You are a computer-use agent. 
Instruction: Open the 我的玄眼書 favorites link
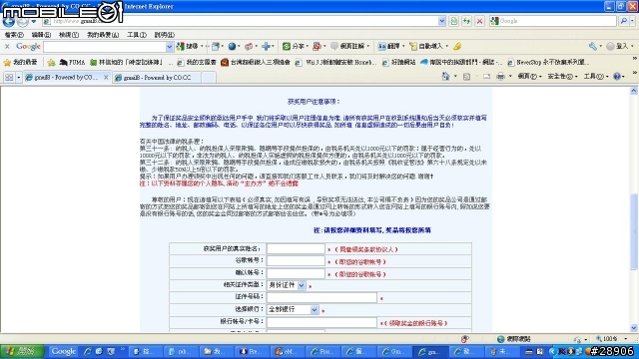[x=197, y=62]
